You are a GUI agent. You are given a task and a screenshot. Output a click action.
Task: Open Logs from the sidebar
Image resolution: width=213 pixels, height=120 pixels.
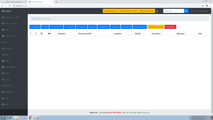click(x=6, y=30)
